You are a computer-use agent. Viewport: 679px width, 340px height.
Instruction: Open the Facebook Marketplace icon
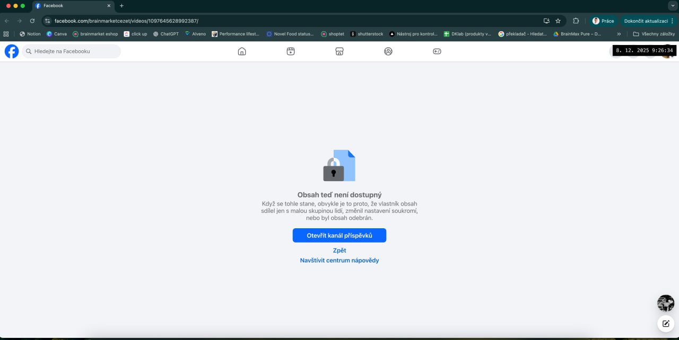(339, 51)
